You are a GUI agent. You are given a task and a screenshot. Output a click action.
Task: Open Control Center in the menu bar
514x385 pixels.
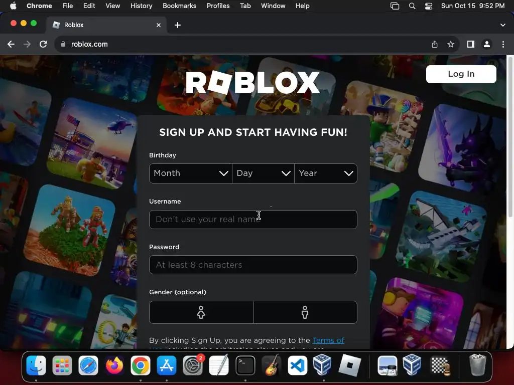point(429,6)
